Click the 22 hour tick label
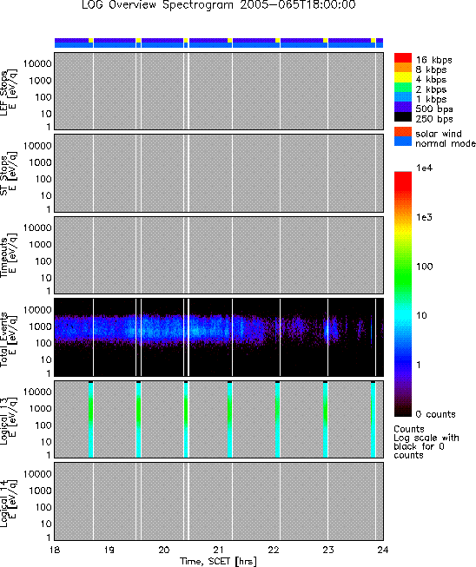Viewport: 476px width, 567px height. tap(274, 550)
